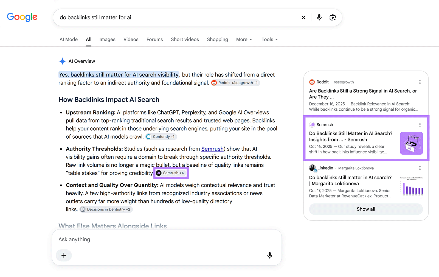Open the Semrush +4 source chip
The width and height of the screenshot is (439, 277).
(x=171, y=173)
